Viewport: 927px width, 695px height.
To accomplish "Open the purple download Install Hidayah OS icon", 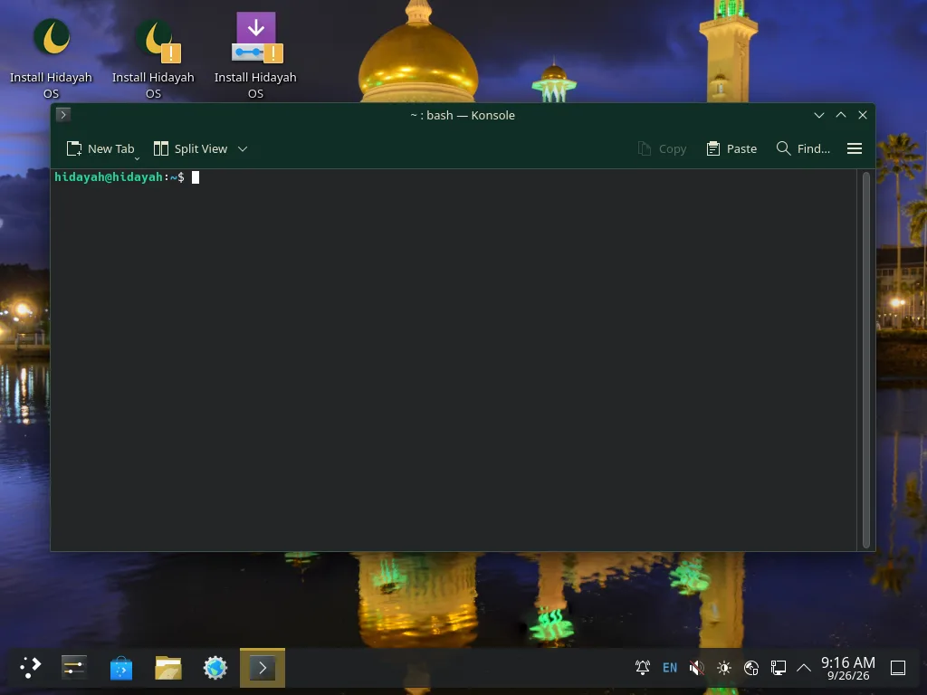I will coord(255,56).
